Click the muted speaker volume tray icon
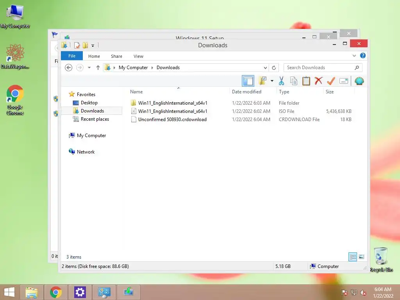The width and height of the screenshot is (400, 300). [363, 293]
